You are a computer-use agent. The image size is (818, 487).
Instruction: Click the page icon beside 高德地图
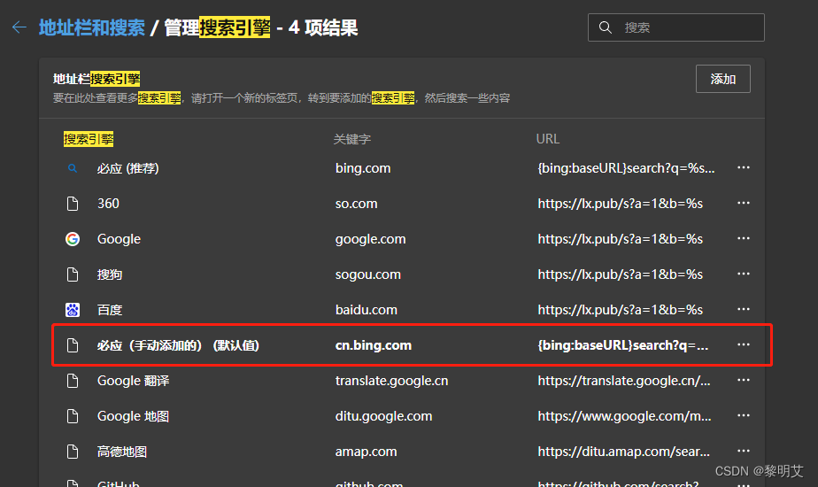coord(73,452)
